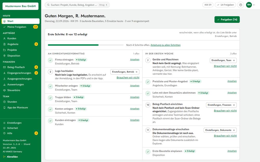
Task: Click the green Freigaben (14) button
Action: [x=227, y=19]
